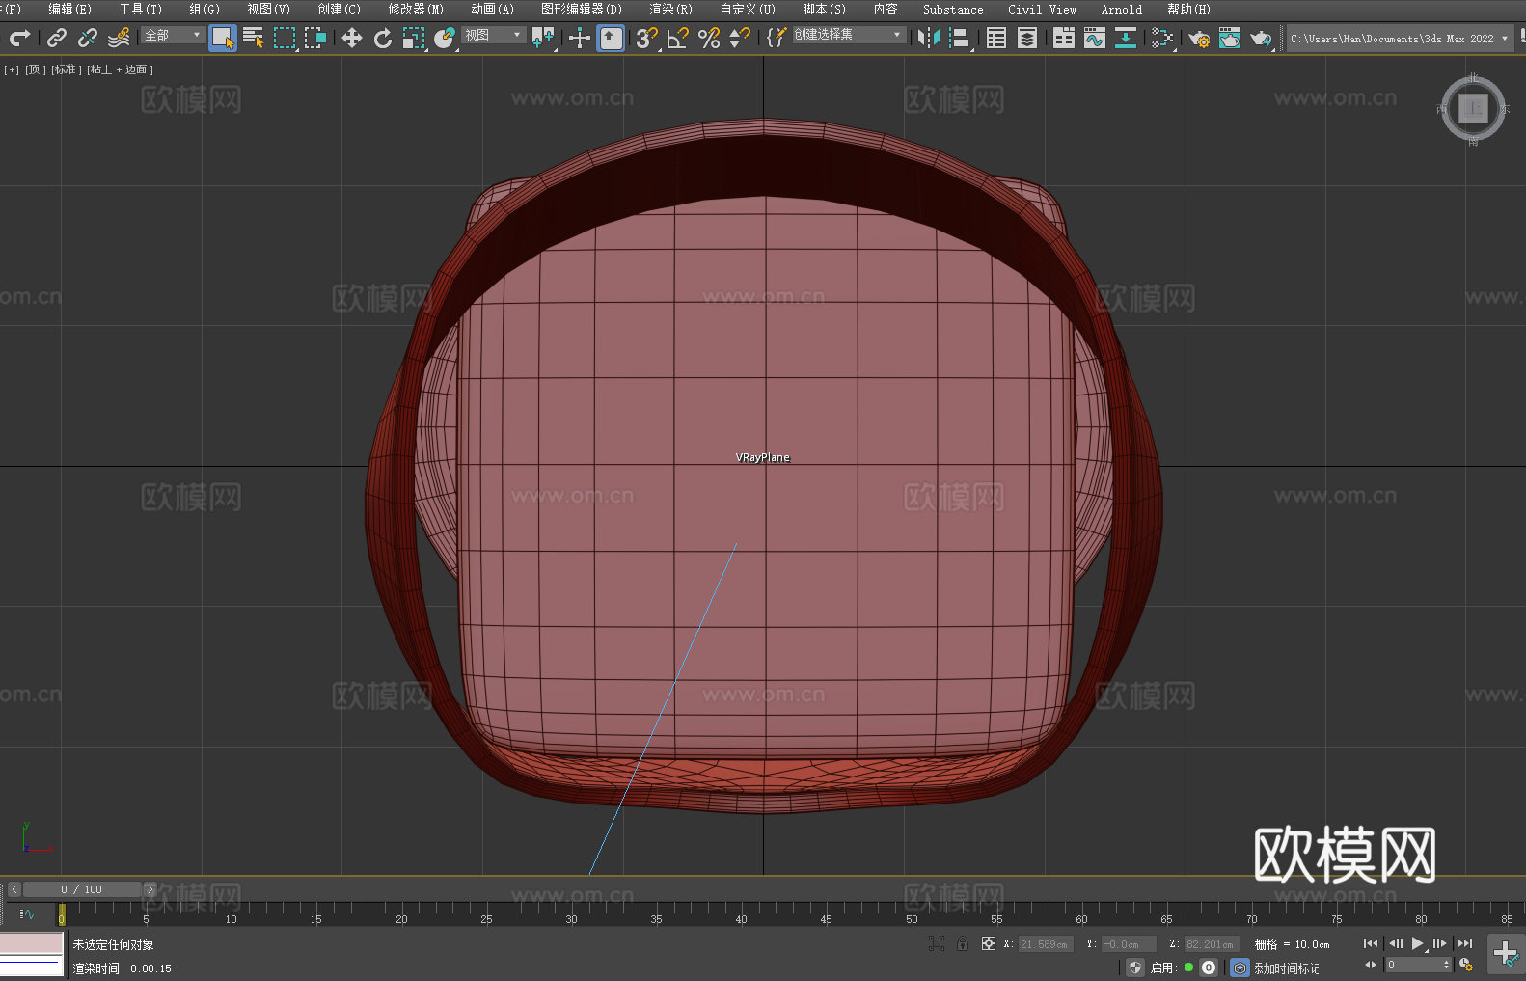
Task: Click Edit Named Selection Sets icon
Action: [x=777, y=38]
